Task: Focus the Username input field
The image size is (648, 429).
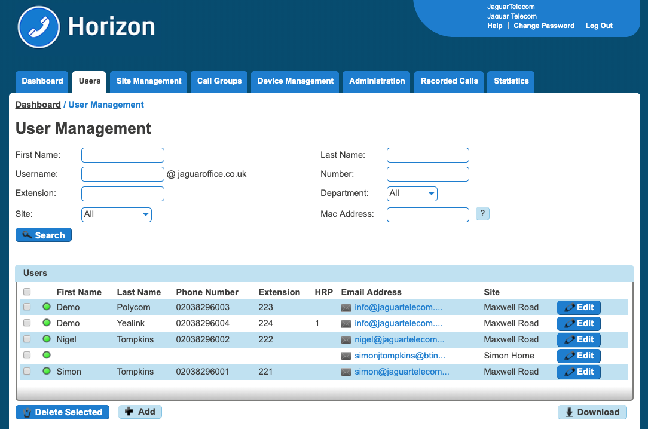Action: pyautogui.click(x=123, y=174)
